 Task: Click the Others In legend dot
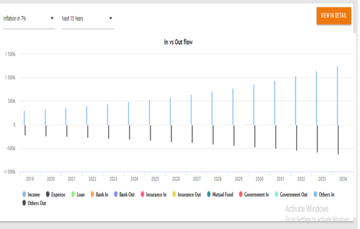315,195
